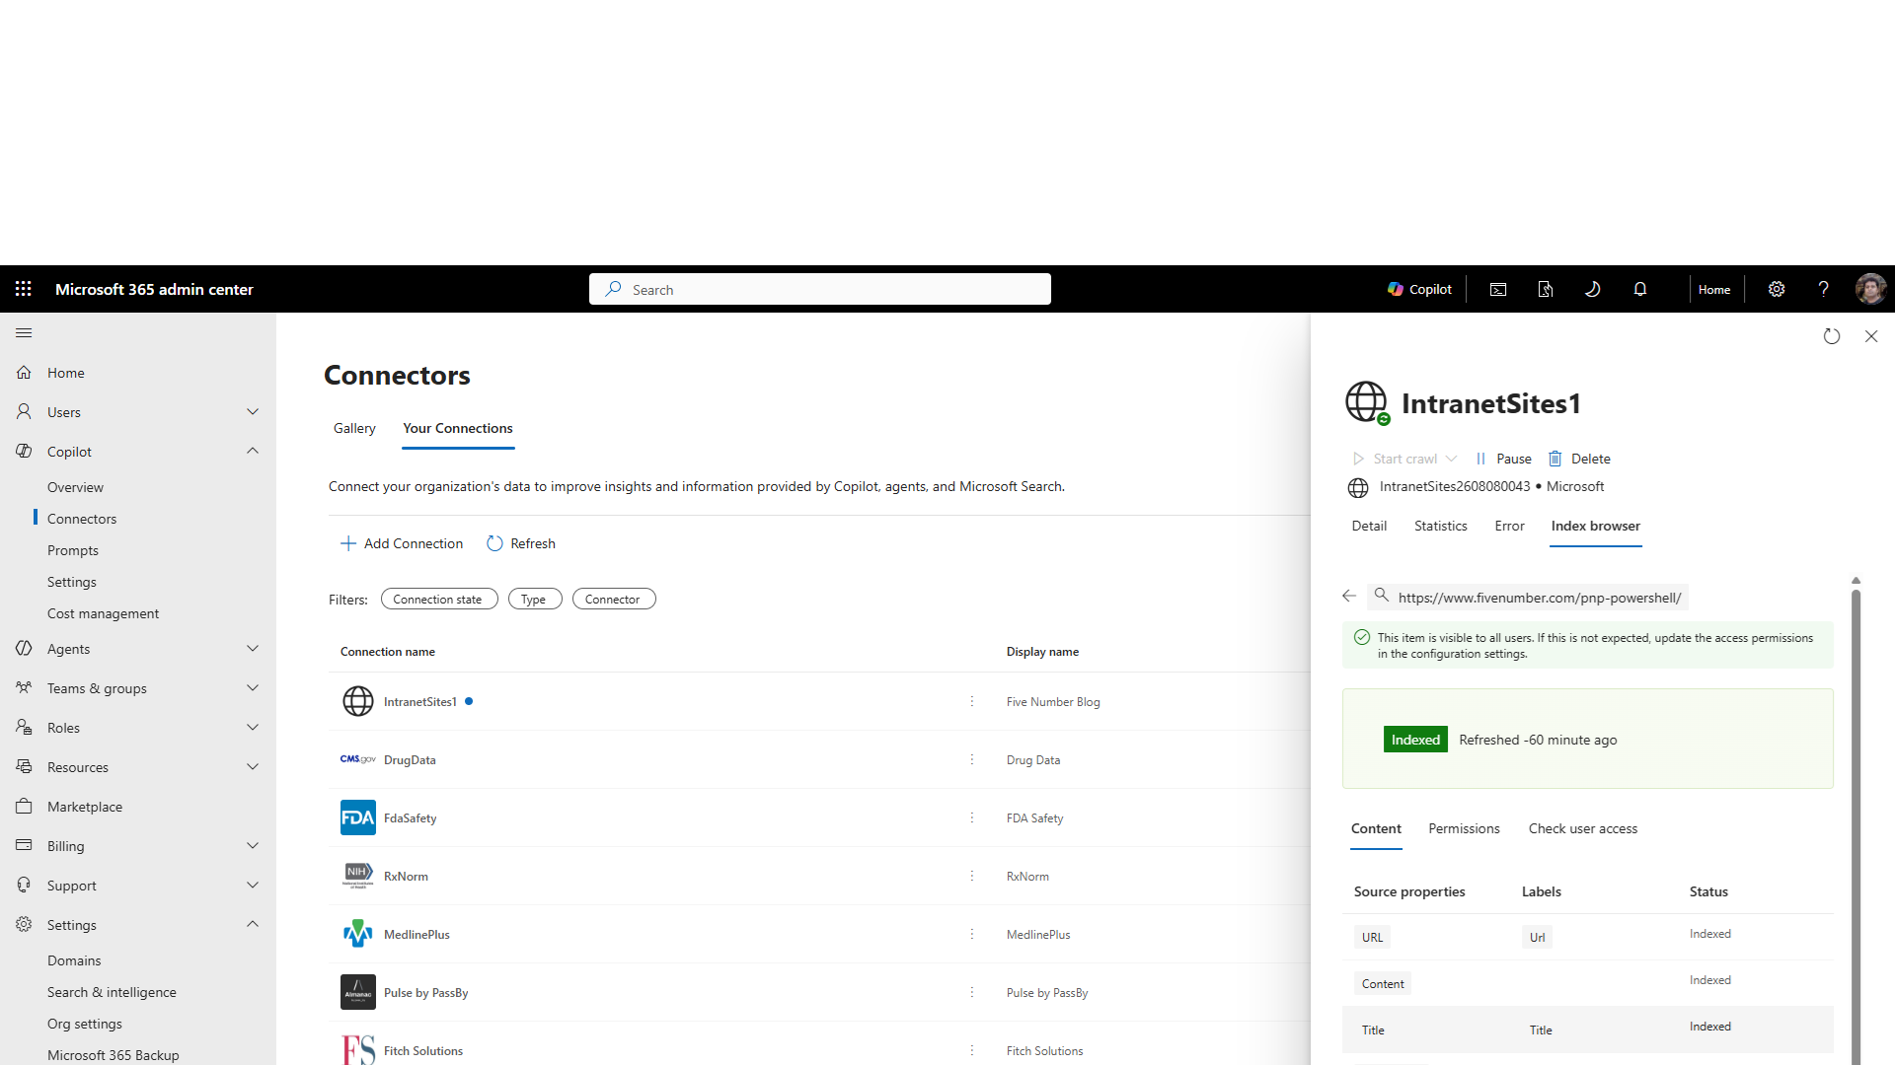1895x1065 pixels.
Task: Open more options for RxNorm row
Action: point(972,876)
